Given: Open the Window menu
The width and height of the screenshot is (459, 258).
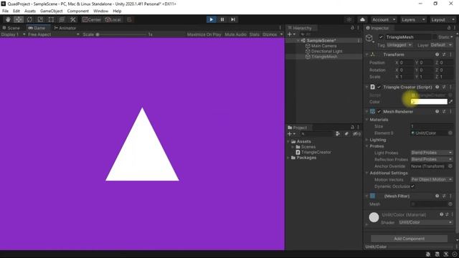Looking at the screenshot, I should coord(100,11).
